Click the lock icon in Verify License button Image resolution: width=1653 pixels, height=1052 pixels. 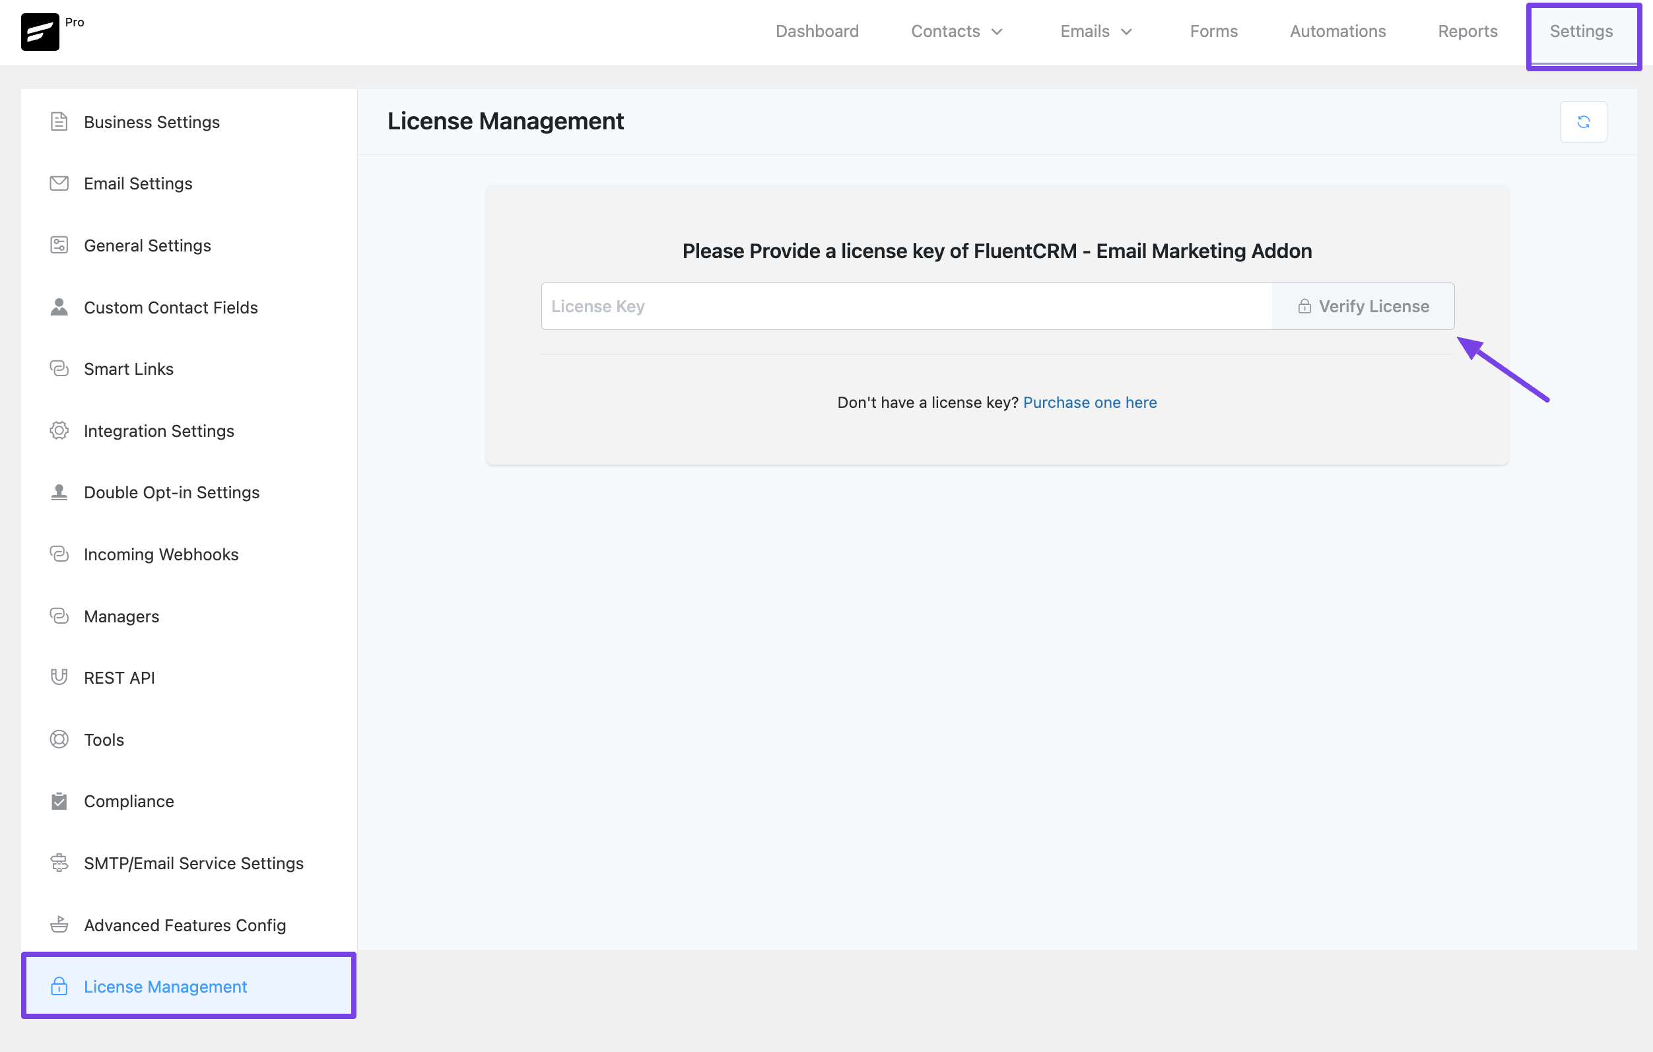1304,306
